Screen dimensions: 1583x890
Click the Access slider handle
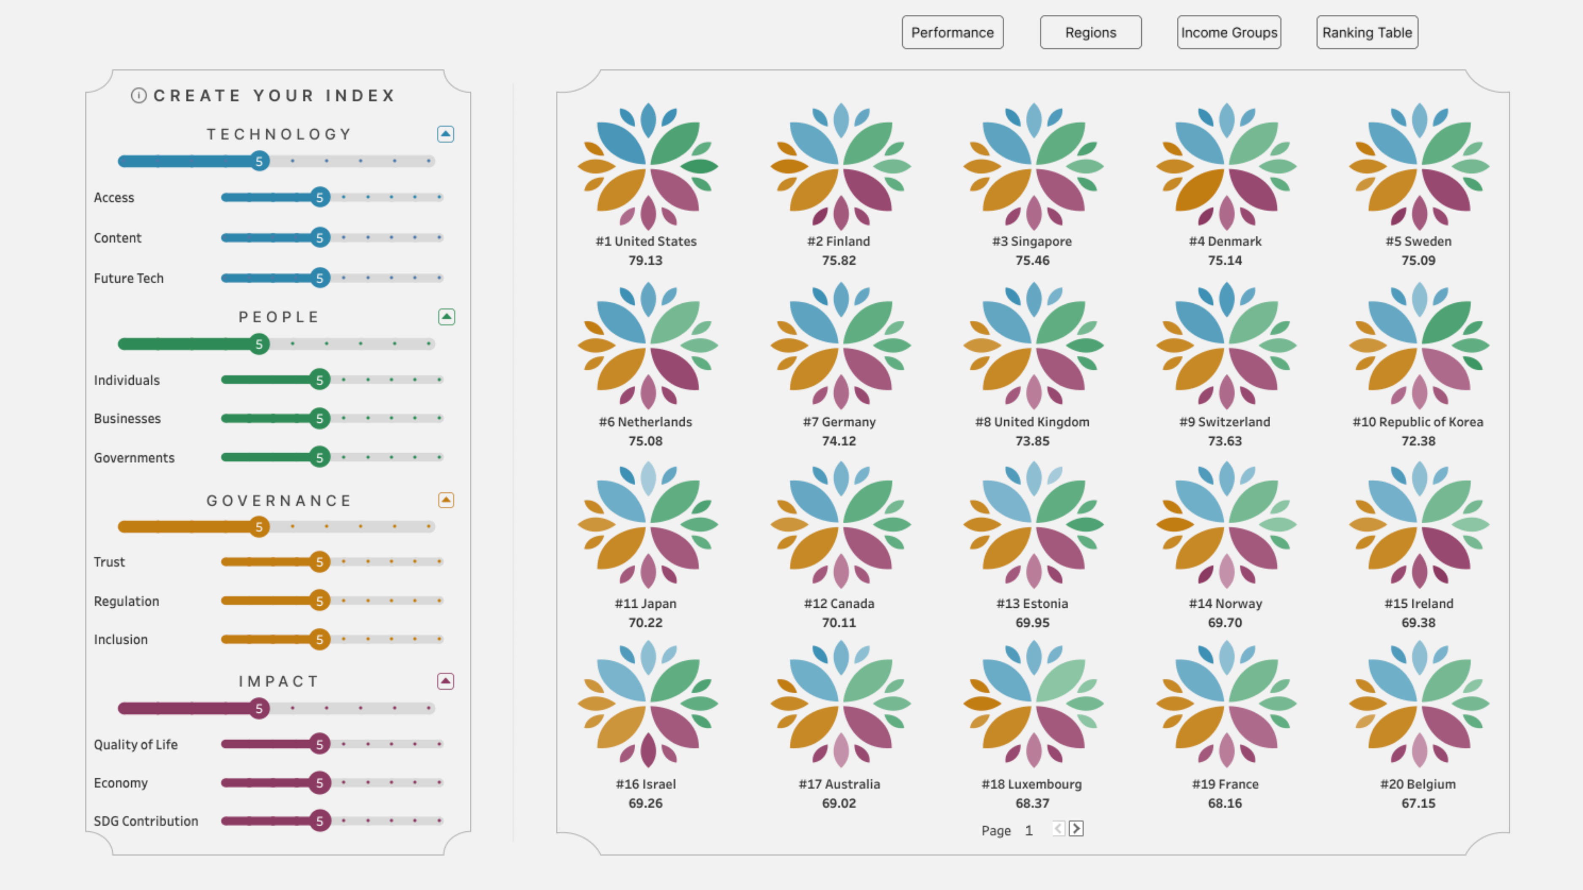320,197
